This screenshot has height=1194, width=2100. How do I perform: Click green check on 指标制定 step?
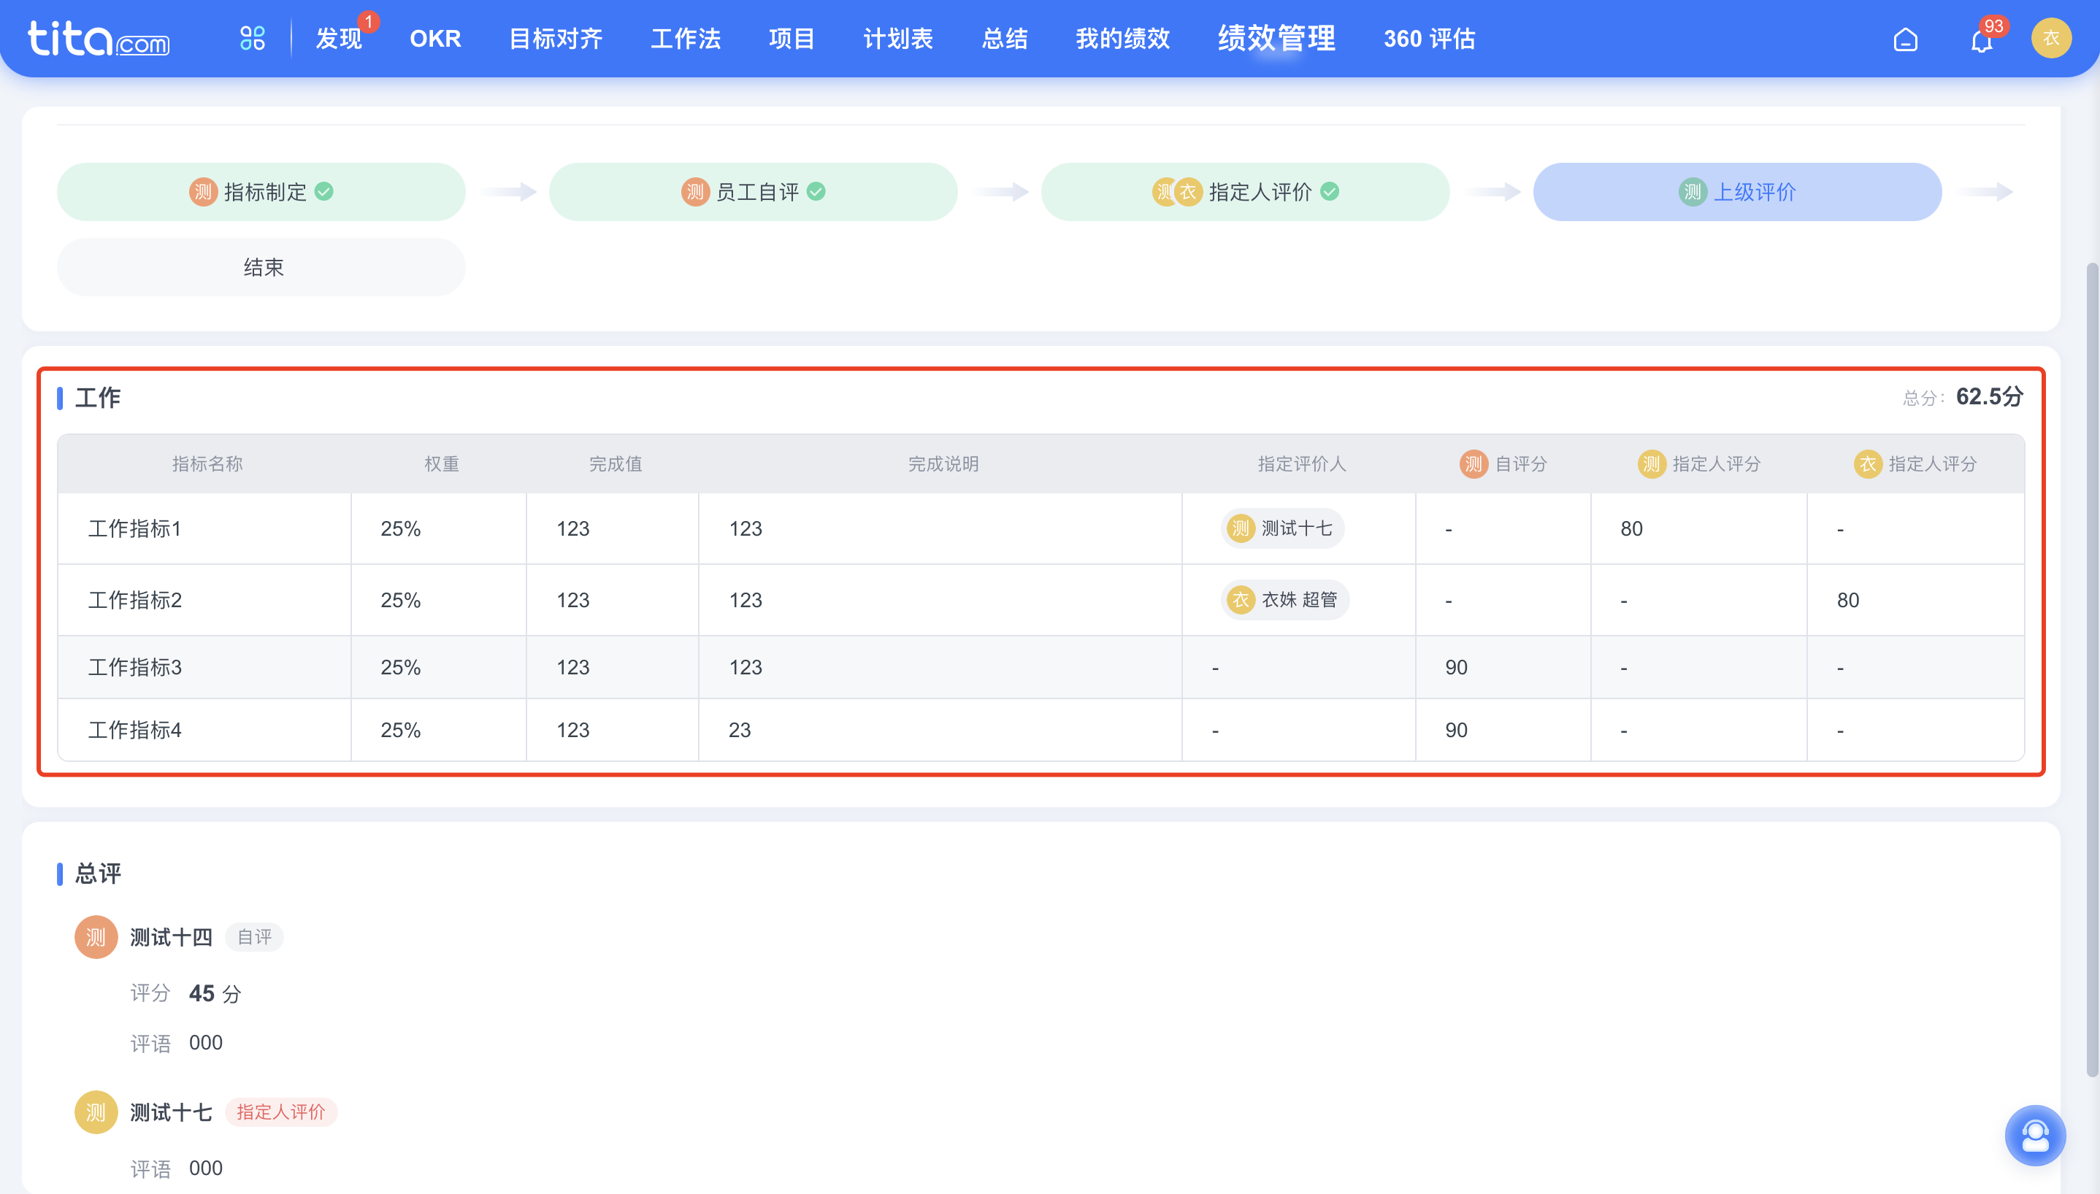coord(324,192)
